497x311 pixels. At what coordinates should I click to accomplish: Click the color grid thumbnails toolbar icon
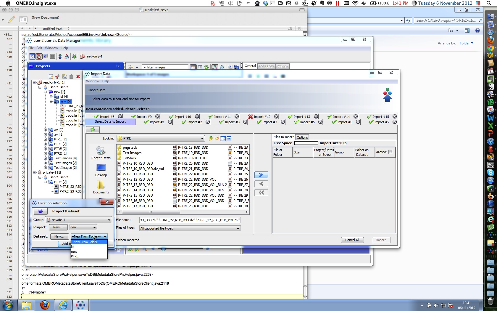point(46,56)
